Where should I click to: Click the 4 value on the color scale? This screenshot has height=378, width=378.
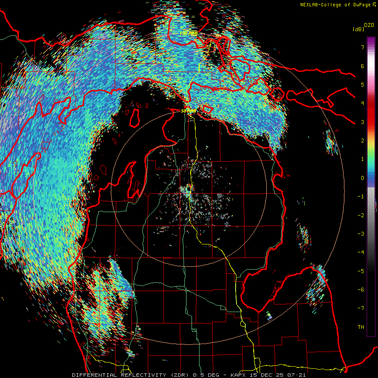362,103
